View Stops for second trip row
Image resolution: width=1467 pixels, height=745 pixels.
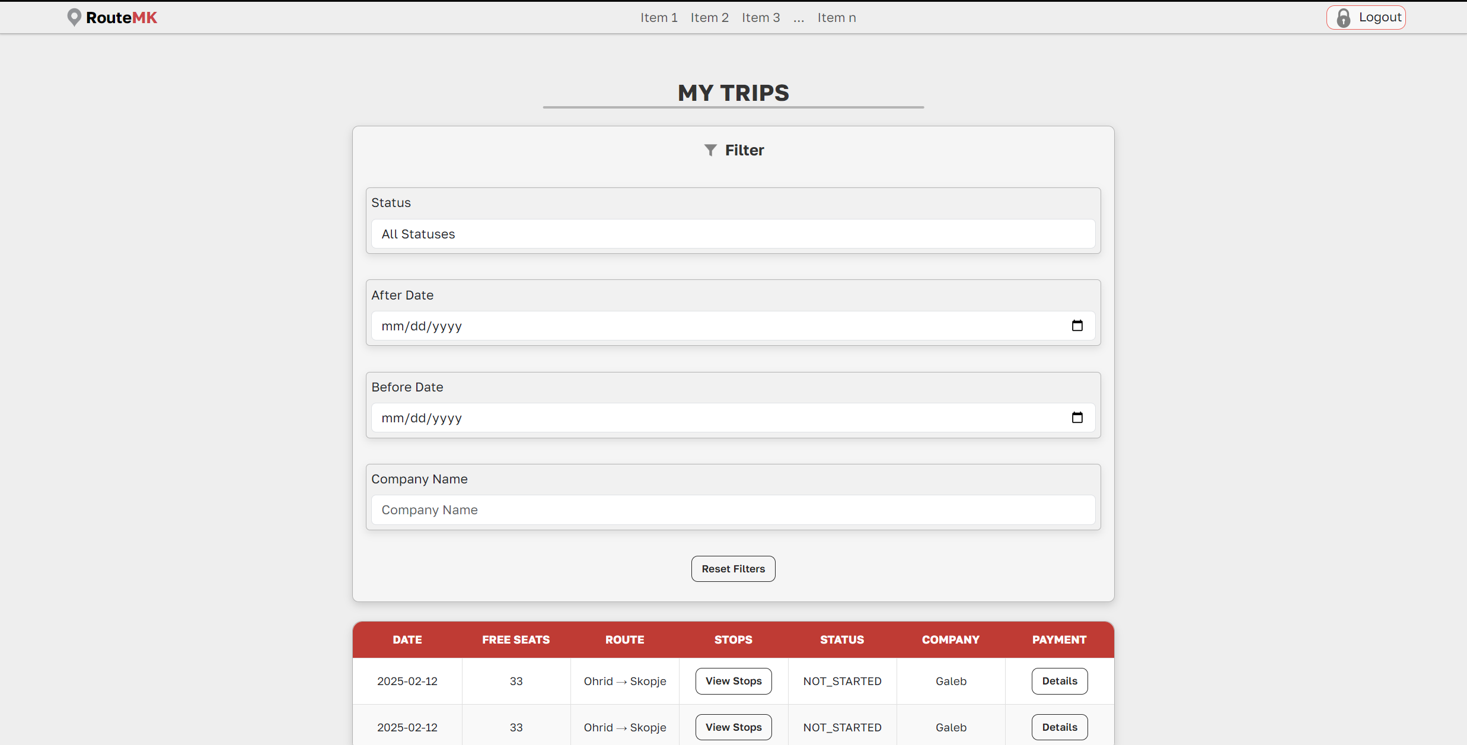tap(733, 727)
